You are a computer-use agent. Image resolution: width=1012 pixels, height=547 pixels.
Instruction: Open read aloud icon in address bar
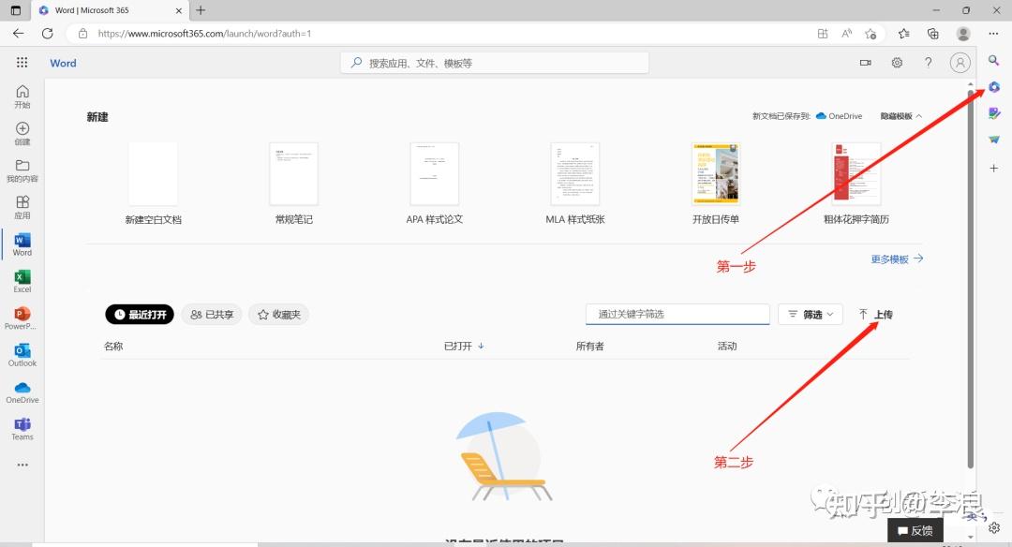[846, 34]
